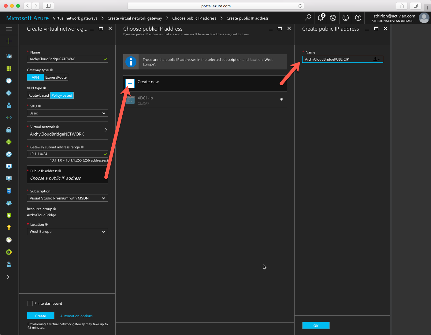Choose Policy-based VPN type

click(x=62, y=95)
